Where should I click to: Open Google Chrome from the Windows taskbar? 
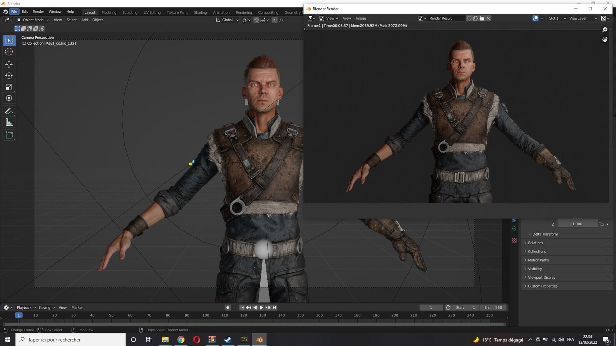181,339
